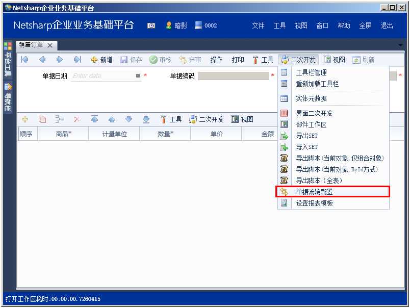
Task: Move detail row to top icon
Action: [94, 119]
